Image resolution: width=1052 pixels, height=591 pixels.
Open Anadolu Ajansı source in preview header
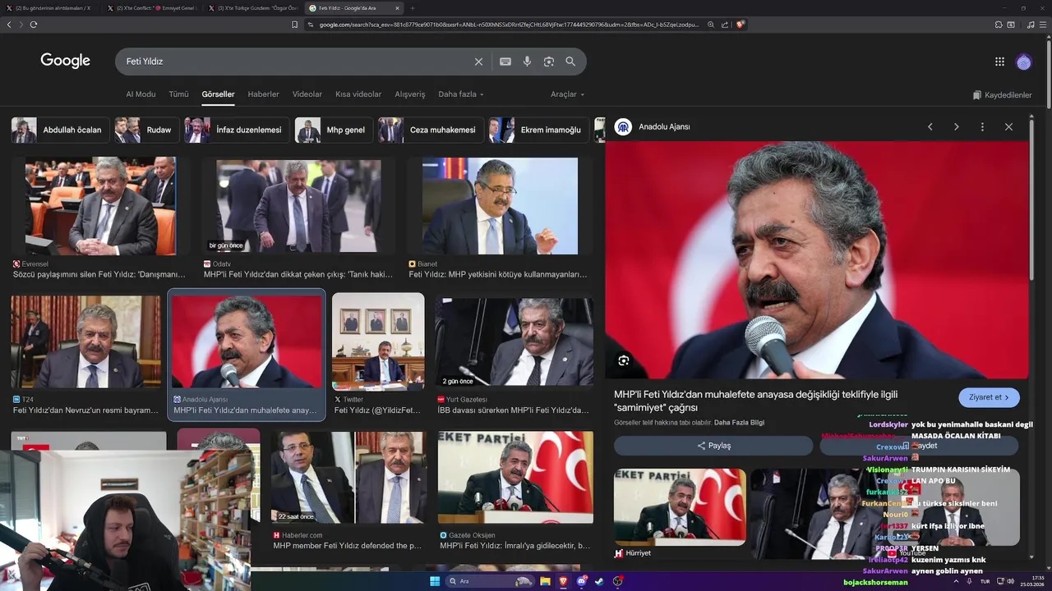point(654,127)
